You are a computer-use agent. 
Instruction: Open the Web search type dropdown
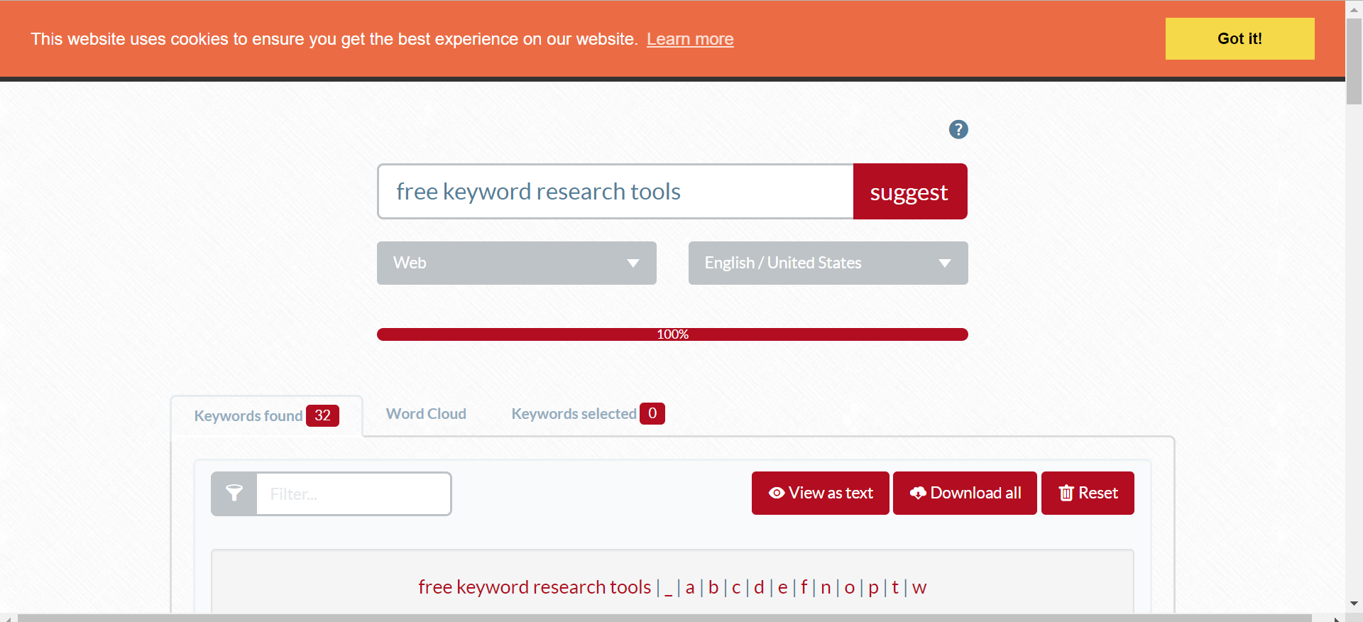(516, 263)
